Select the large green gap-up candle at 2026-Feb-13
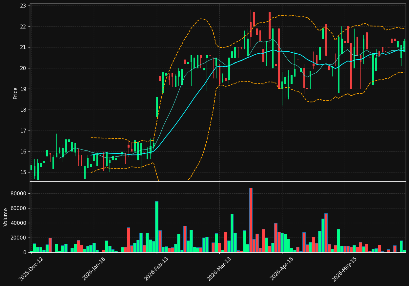 click(157, 107)
